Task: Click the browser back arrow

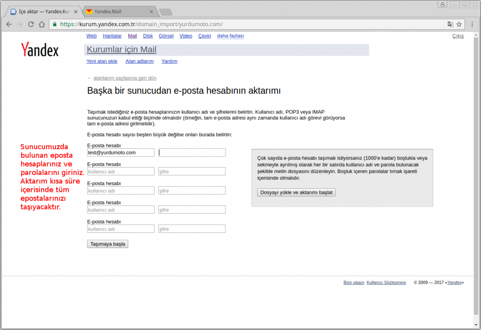Action: [9, 24]
